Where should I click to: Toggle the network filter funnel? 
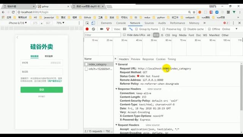coord(108,29)
